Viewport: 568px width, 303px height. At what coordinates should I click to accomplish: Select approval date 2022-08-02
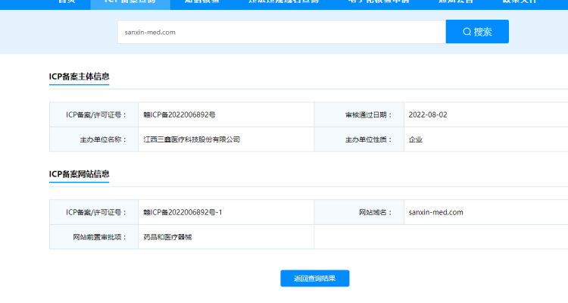428,115
